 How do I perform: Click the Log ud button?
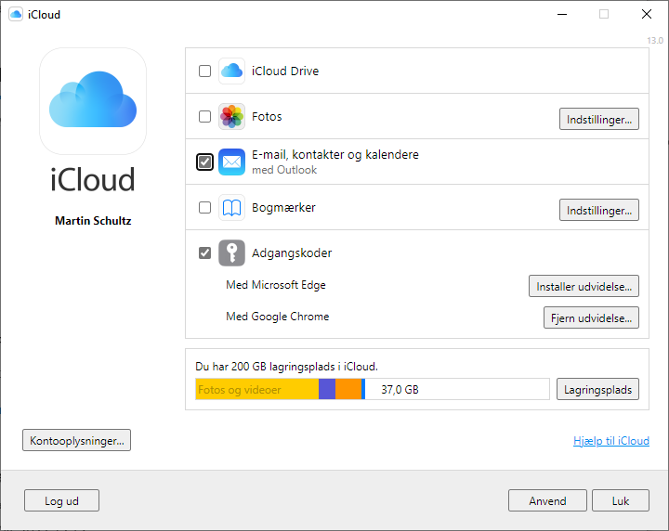tap(62, 500)
